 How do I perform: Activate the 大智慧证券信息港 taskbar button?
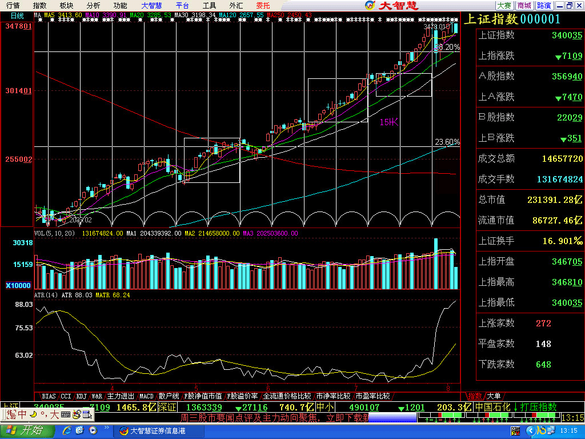(158, 431)
